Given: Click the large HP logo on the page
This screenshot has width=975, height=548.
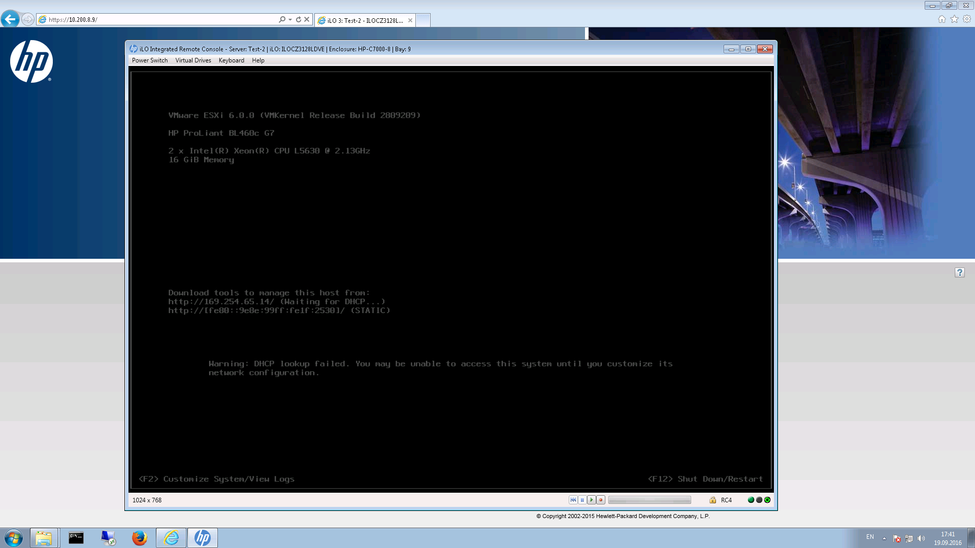Looking at the screenshot, I should [x=31, y=61].
